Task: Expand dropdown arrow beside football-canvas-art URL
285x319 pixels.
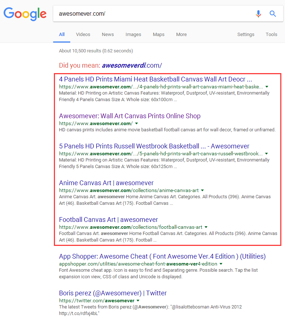Action: (206, 227)
